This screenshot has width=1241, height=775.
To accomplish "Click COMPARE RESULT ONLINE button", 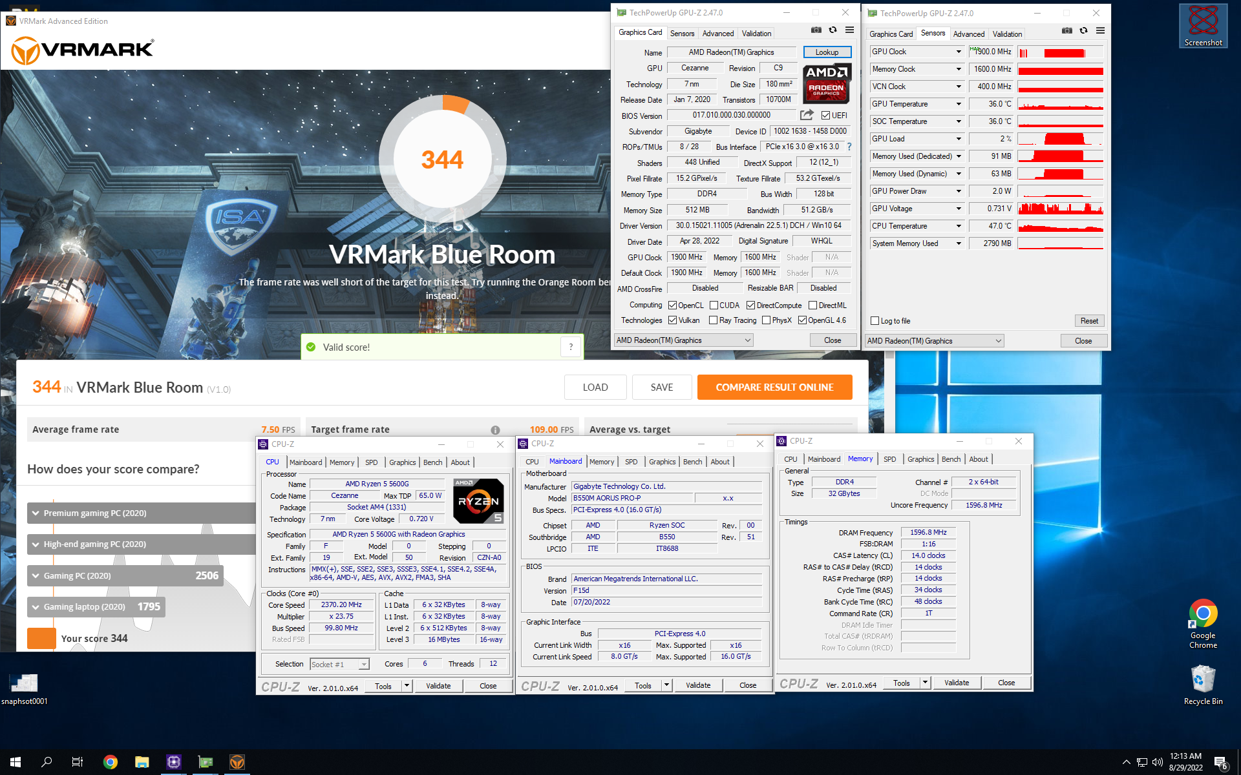I will tap(774, 387).
